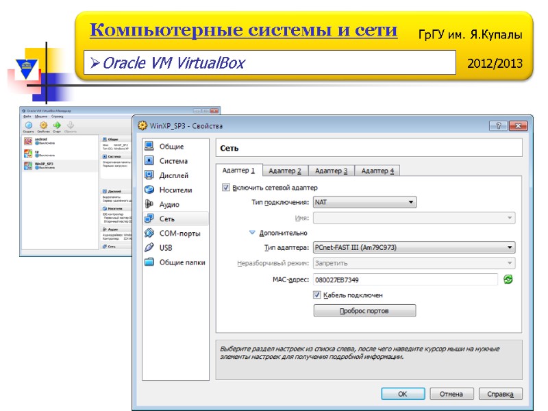Switch to Адаптер 2 tab
Screen dimensions: 548x411
coord(285,171)
